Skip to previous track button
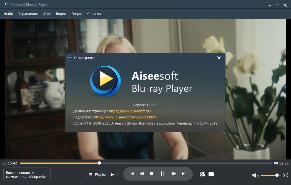The width and height of the screenshot is (291, 185). [132, 174]
